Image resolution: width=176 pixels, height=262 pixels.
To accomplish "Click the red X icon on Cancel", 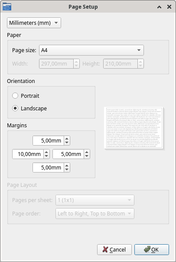I will coord(105,249).
